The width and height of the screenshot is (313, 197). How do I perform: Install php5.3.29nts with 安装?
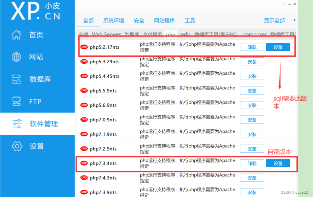pyautogui.click(x=252, y=61)
